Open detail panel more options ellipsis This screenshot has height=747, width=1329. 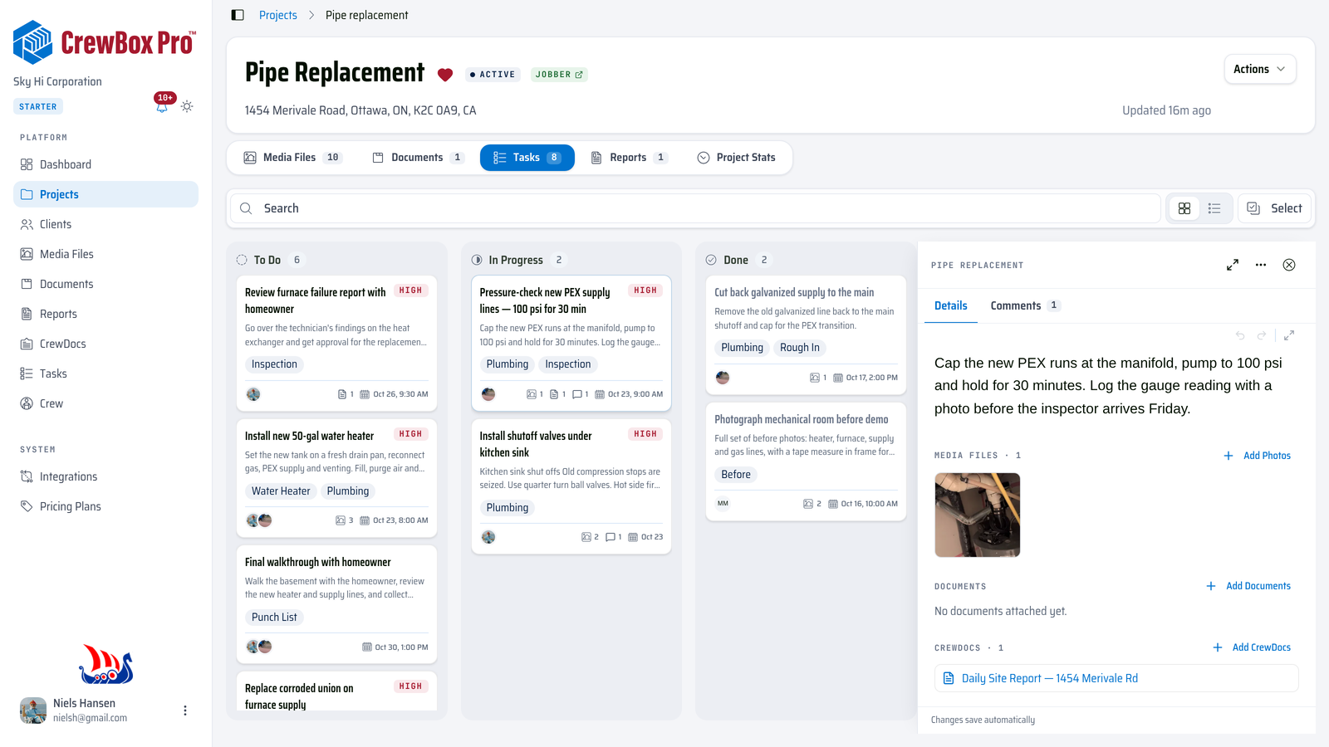[x=1261, y=265]
